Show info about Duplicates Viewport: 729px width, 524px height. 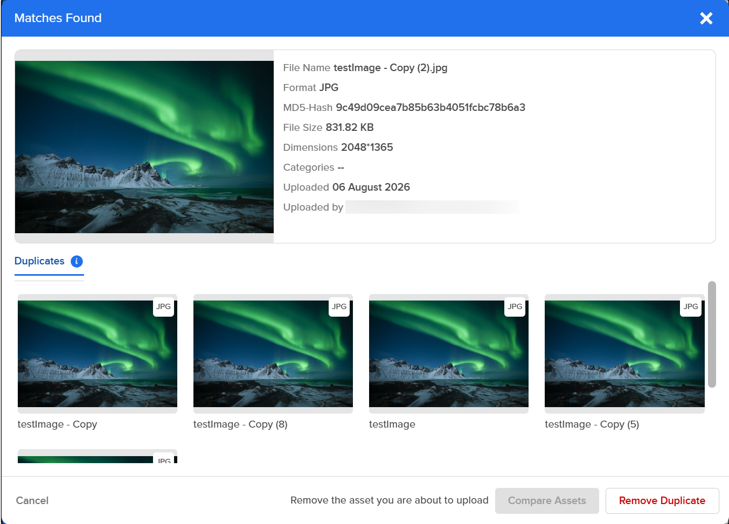click(77, 261)
